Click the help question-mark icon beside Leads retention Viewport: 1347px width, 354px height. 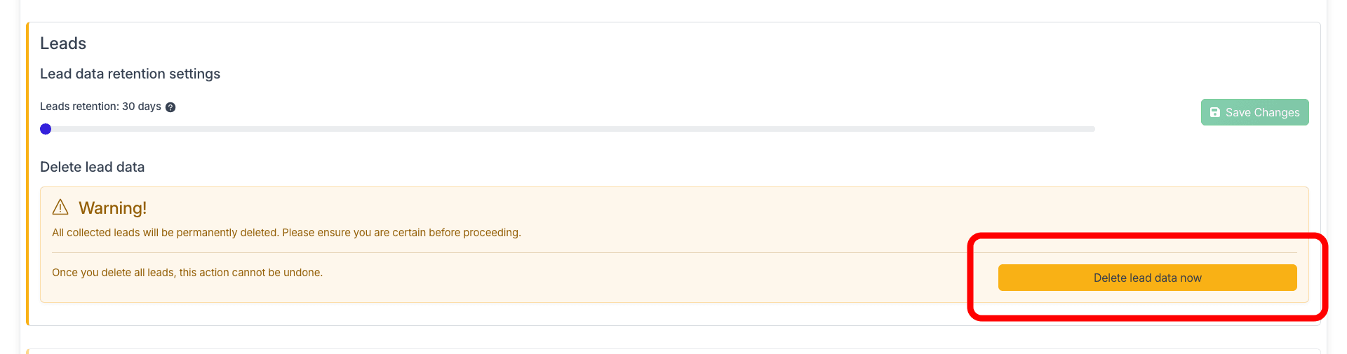click(170, 107)
